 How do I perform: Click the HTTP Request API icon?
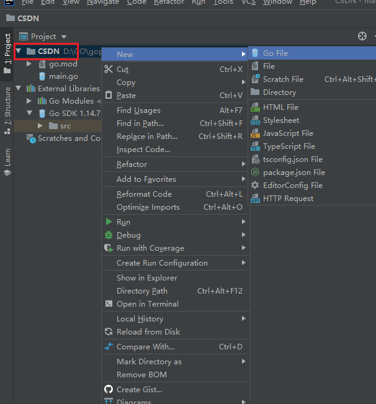click(x=255, y=199)
